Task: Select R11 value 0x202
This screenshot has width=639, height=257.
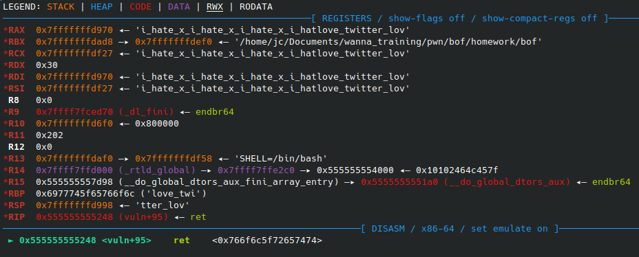Action: pyautogui.click(x=50, y=135)
